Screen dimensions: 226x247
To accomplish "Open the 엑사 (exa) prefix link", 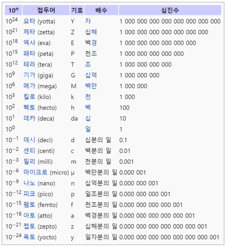I will [x=29, y=43].
